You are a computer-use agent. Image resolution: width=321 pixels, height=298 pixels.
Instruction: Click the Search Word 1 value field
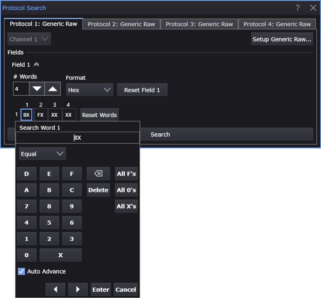(x=77, y=138)
